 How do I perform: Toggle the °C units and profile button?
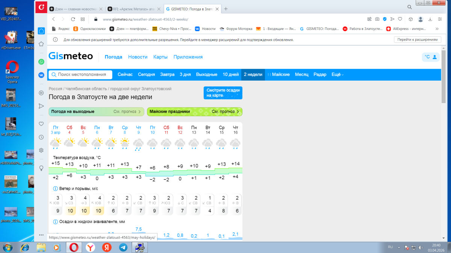coord(431,57)
